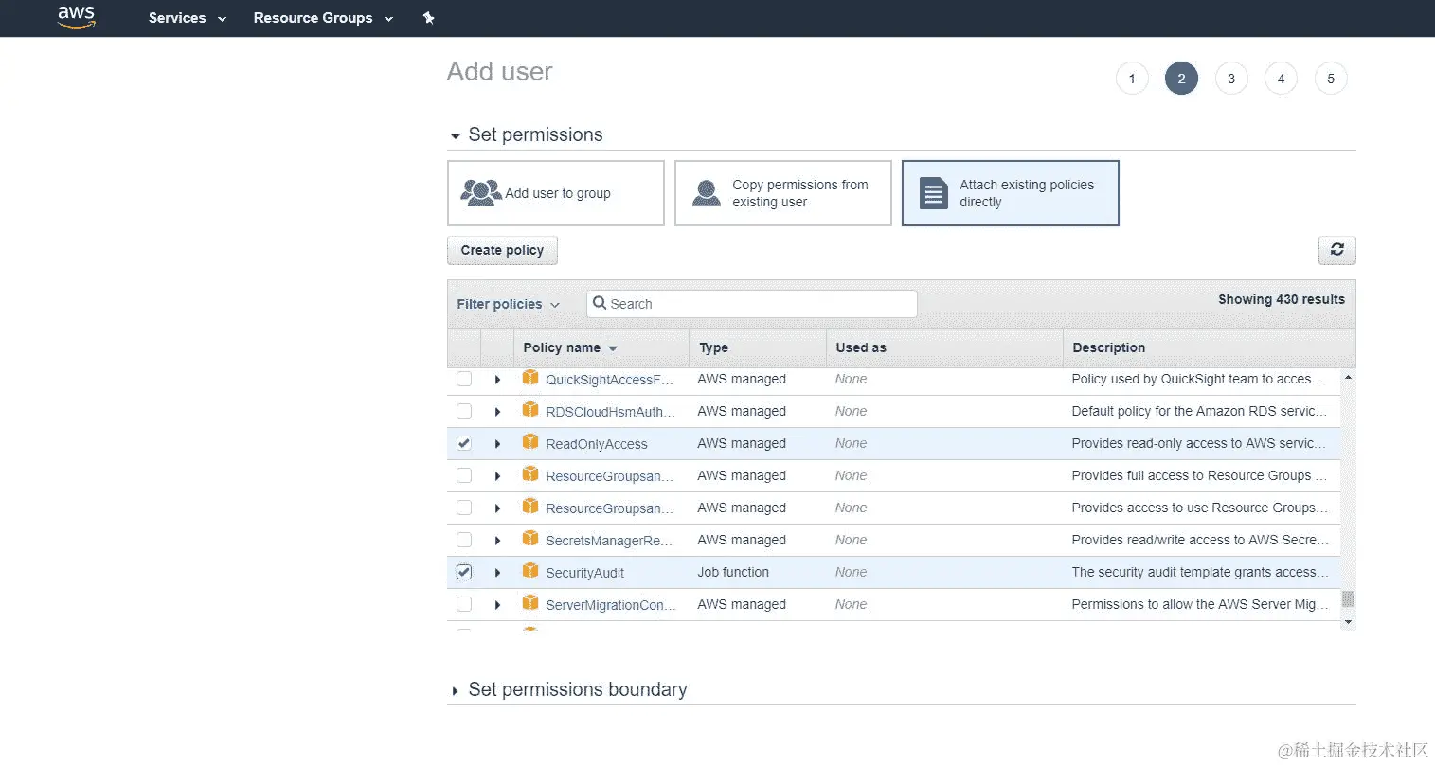Expand the Set permissions boundary section

coord(456,691)
